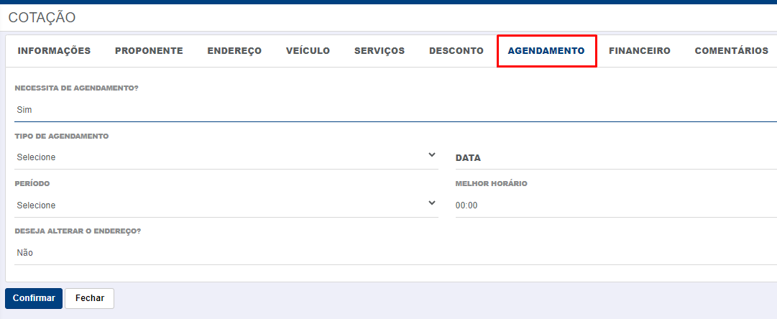The image size is (777, 319).
Task: Click the Cotação page title
Action: pos(42,18)
